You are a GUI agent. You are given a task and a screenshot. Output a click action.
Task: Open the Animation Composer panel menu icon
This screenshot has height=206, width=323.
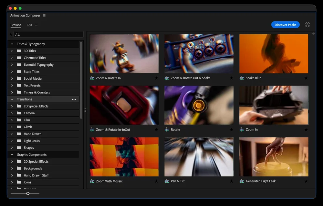point(44,16)
